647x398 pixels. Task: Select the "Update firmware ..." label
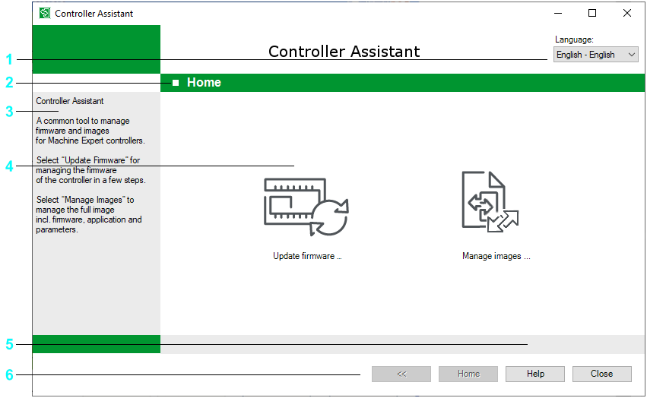tap(307, 256)
